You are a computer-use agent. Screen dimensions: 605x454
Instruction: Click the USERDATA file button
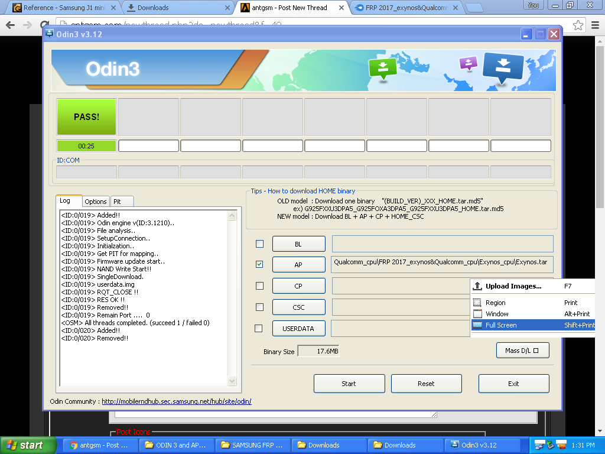[298, 329]
